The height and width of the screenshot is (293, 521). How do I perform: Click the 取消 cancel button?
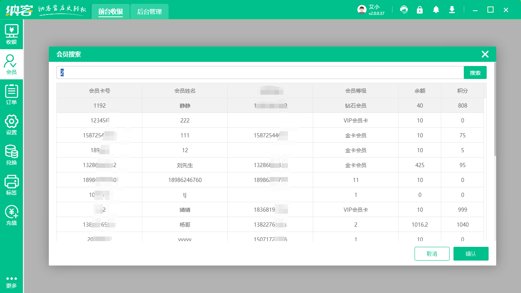(x=432, y=254)
